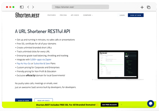Click the red window close dot
The width and height of the screenshot is (159, 111).
click(7, 7)
